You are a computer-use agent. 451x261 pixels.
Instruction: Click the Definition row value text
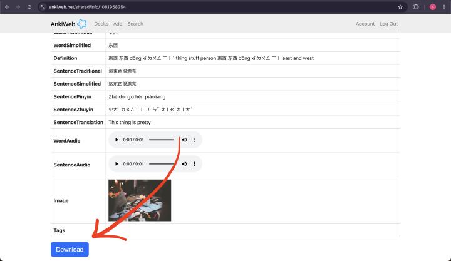coord(211,58)
